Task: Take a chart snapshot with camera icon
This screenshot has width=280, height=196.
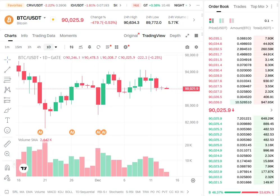Action: coord(187,47)
